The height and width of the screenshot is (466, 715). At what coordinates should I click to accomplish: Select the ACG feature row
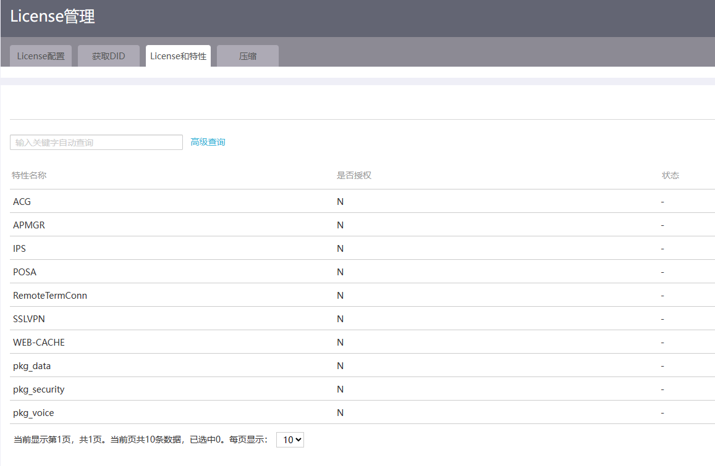[22, 202]
